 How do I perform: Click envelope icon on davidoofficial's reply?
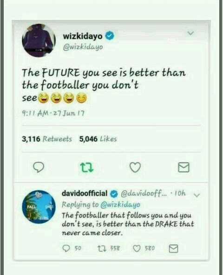pos(174,249)
